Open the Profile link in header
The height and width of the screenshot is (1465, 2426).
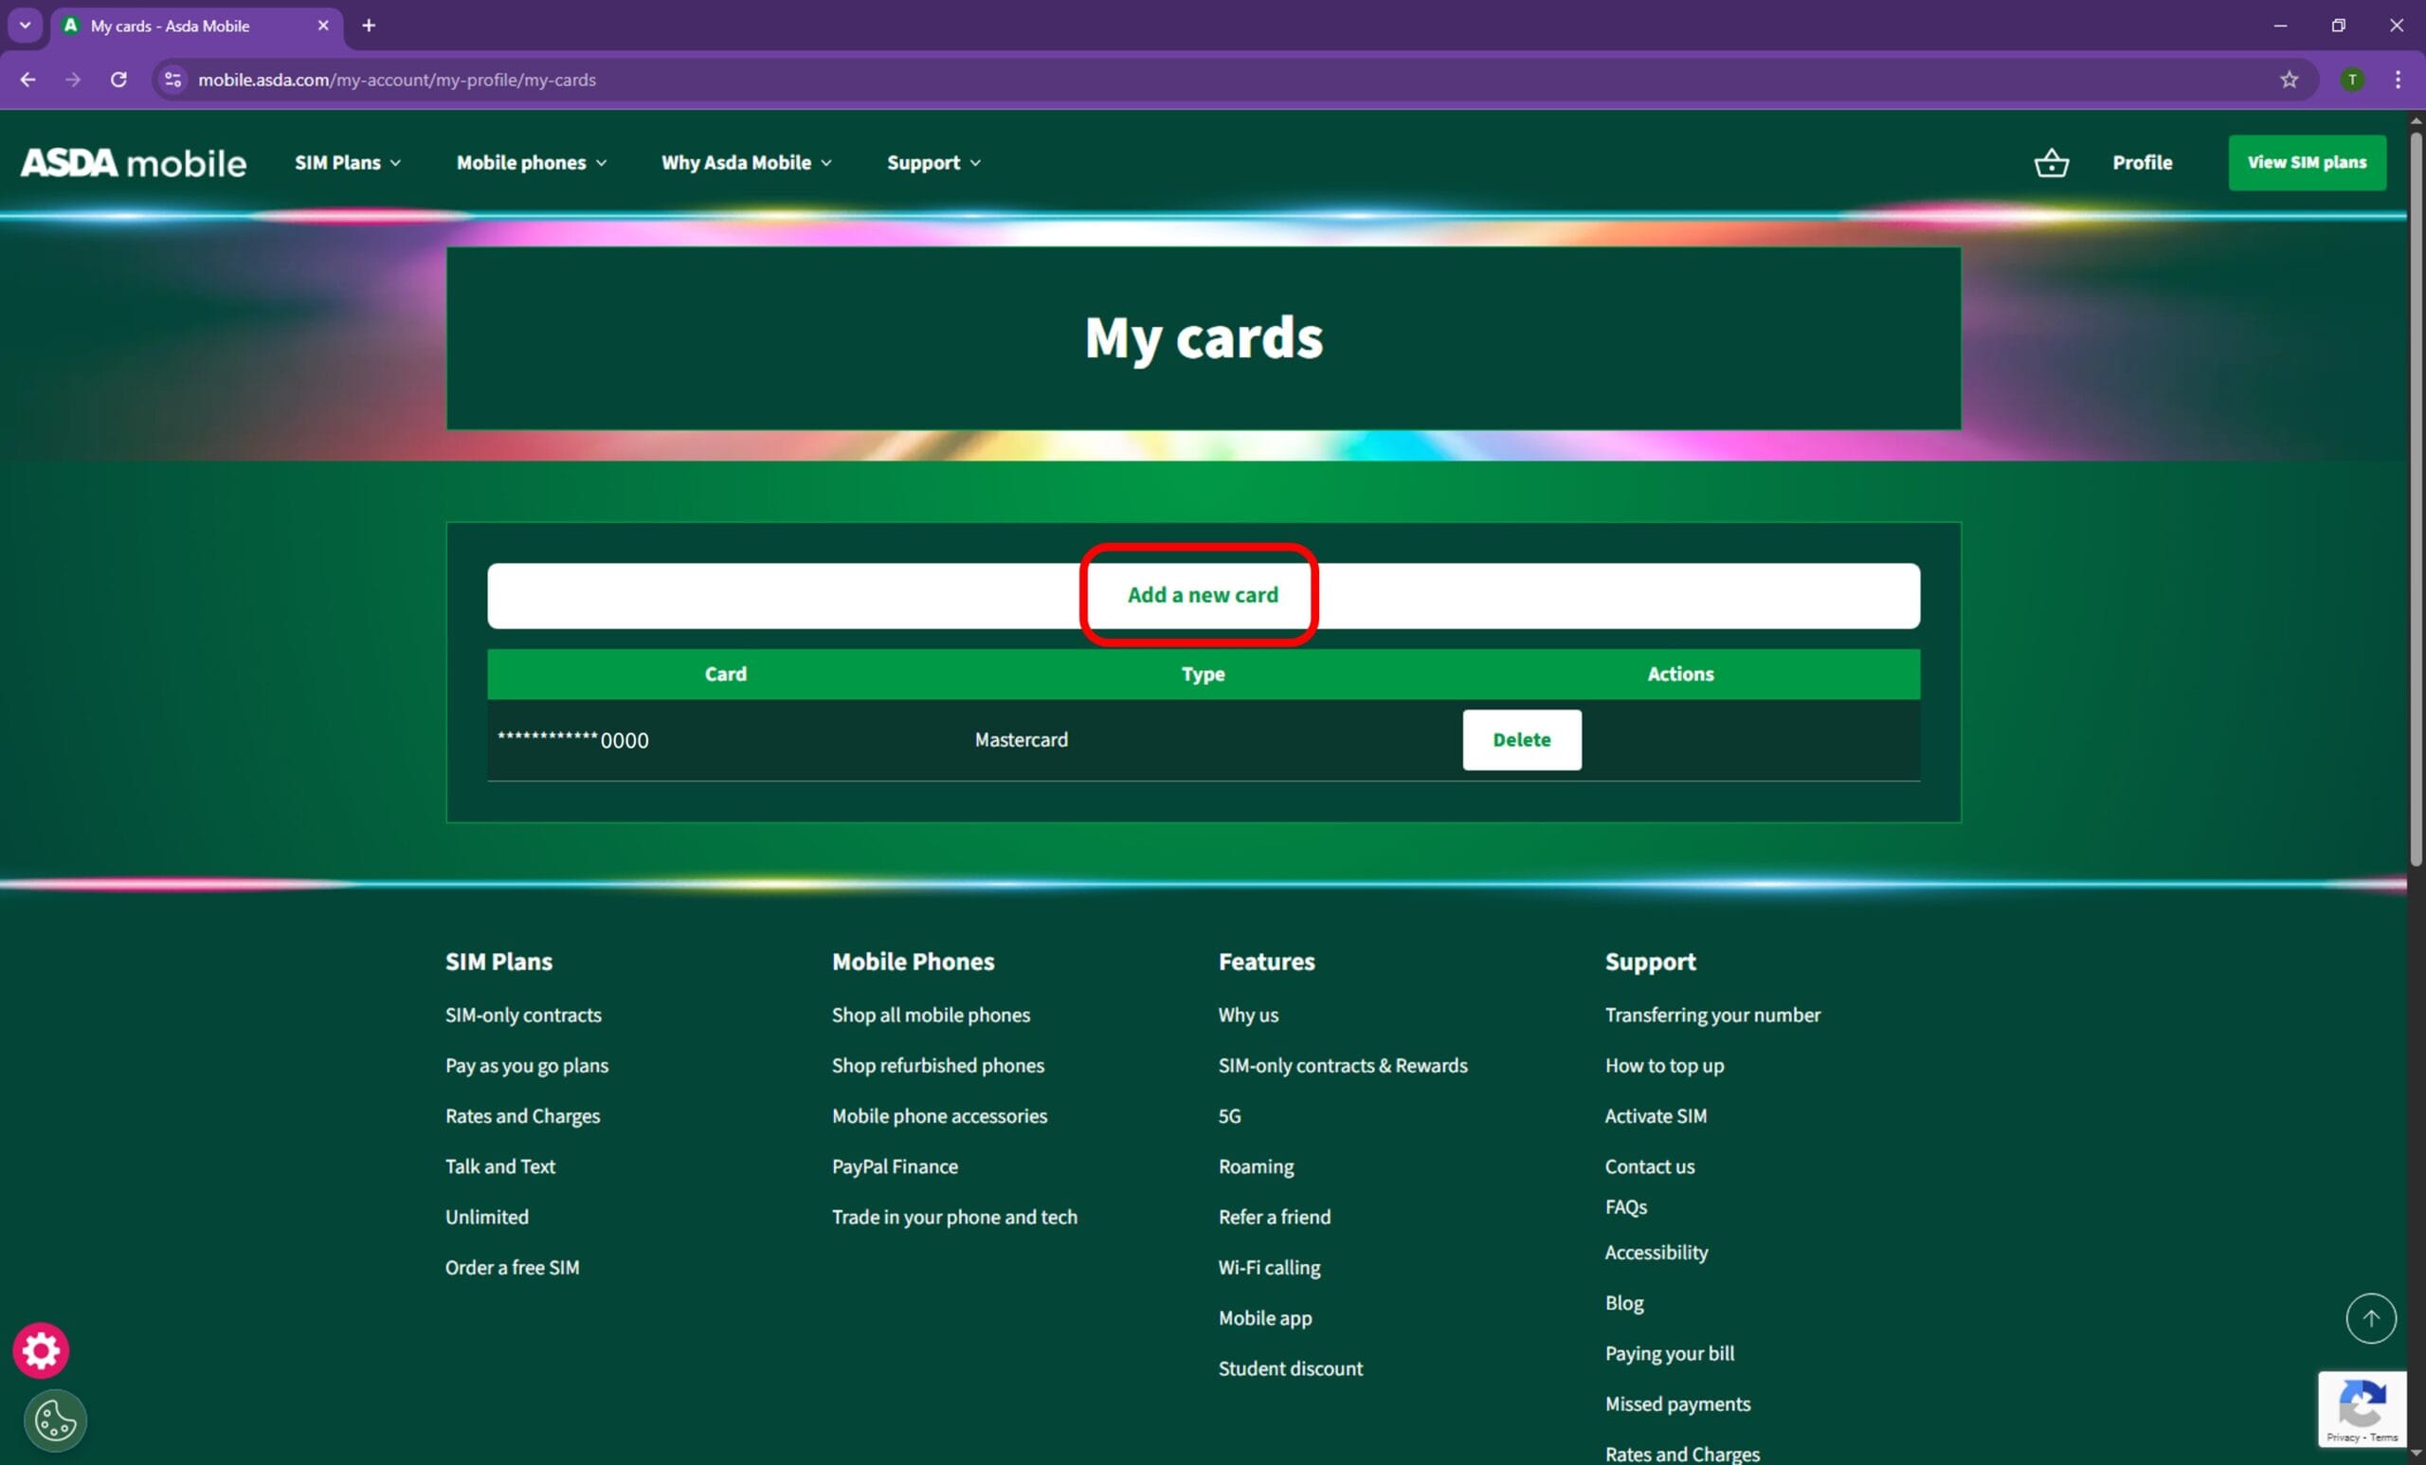pyautogui.click(x=2142, y=162)
